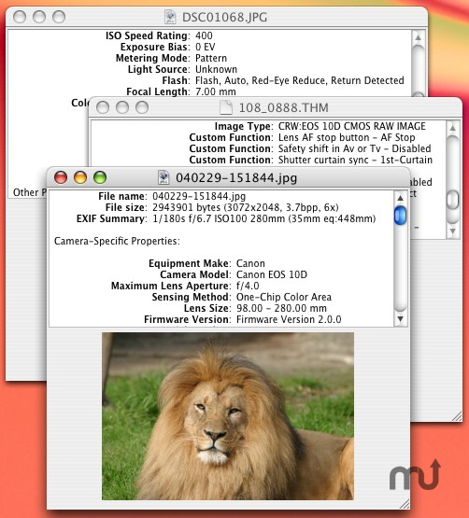Click the Lens Size value '98.00 - 280.00 mm'
Image resolution: width=469 pixels, height=518 pixels.
[x=281, y=309]
